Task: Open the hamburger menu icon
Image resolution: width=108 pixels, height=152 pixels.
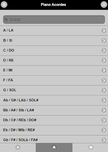Action: [x=104, y=4]
